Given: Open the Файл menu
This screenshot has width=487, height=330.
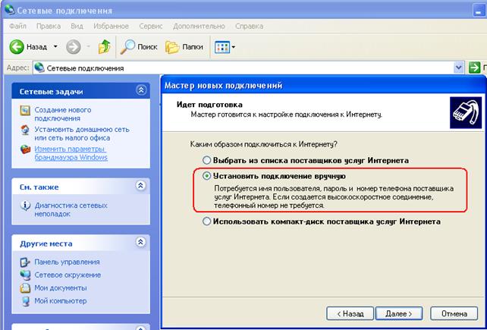Looking at the screenshot, I should point(17,26).
